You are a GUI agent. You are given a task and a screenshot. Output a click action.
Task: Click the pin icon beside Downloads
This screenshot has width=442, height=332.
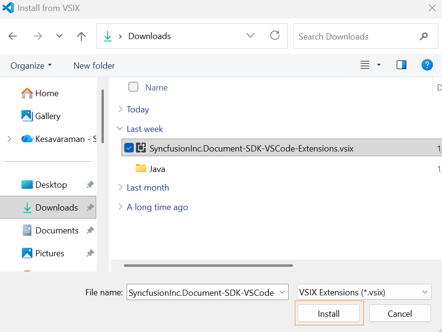[x=90, y=207]
